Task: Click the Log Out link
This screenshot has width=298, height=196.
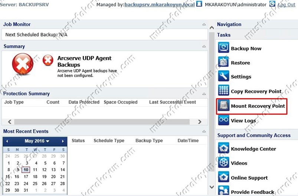Action: 286,4
